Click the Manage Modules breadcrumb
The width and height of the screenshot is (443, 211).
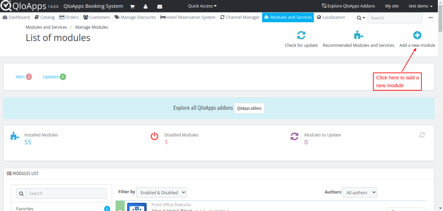[x=92, y=27]
